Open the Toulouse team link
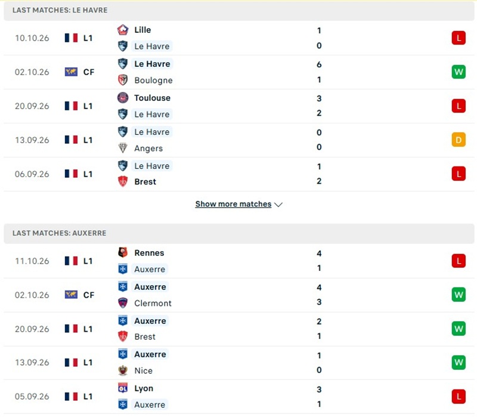 (153, 98)
